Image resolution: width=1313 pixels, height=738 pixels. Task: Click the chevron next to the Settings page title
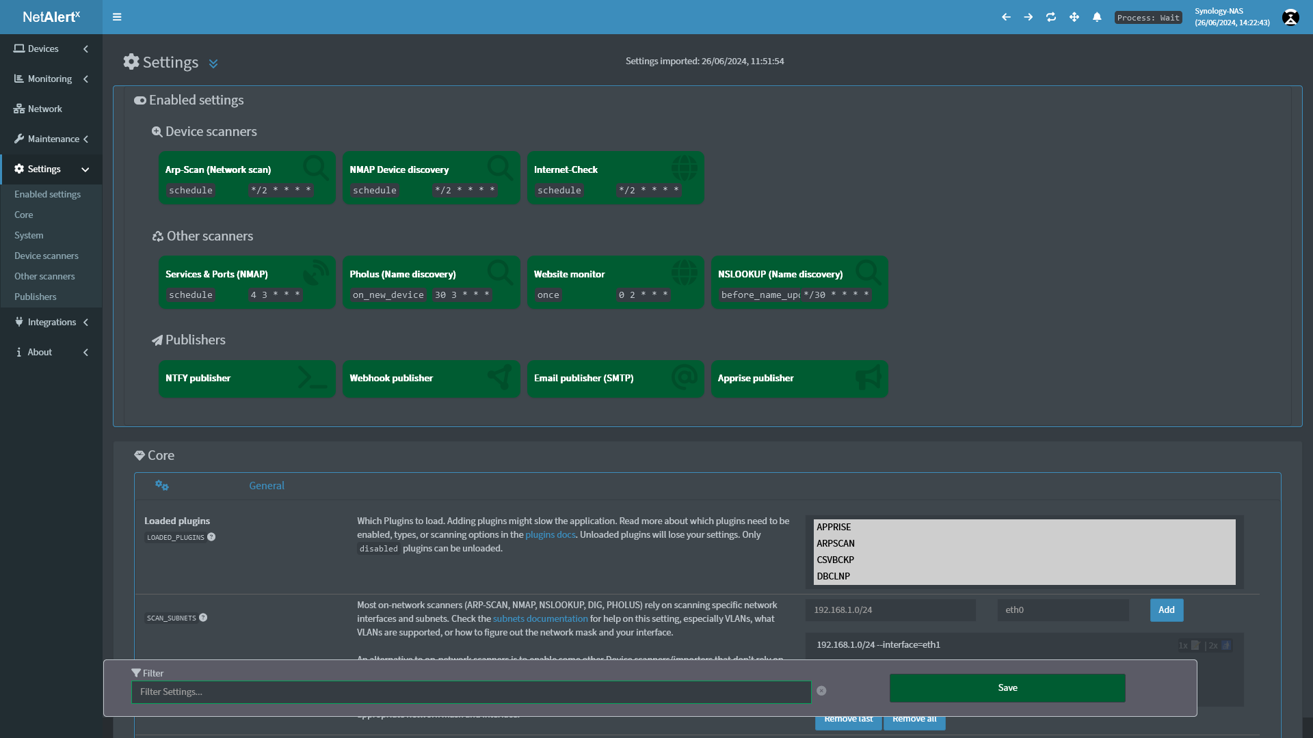pos(213,63)
